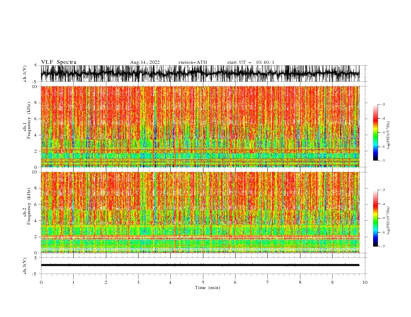Click the 'ch.3(V)' waveform axis label
The width and height of the screenshot is (411, 317).
pyautogui.click(x=25, y=266)
